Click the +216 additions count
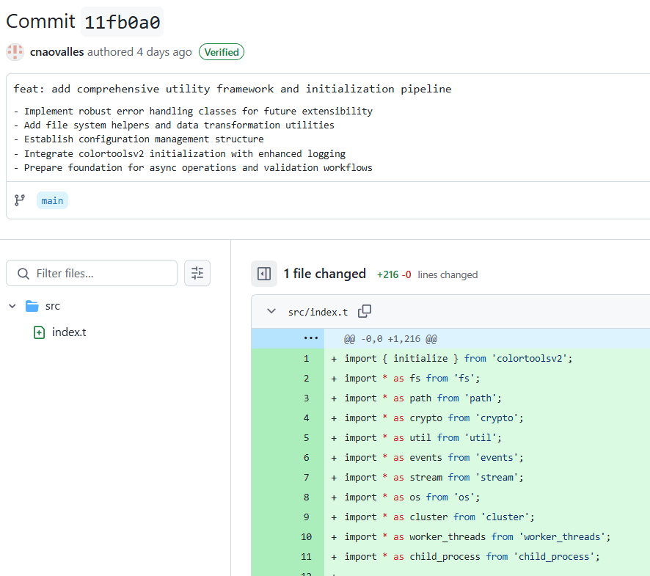Image resolution: width=650 pixels, height=576 pixels. click(387, 274)
